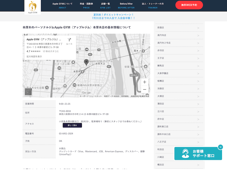
Task: Expand the 池袋店 store chevron
Action: [x=198, y=89]
